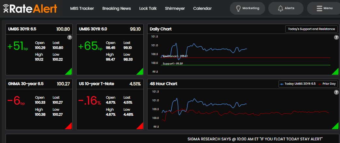
Task: Click help icon on 48 Hour Chart
Action: point(336,93)
